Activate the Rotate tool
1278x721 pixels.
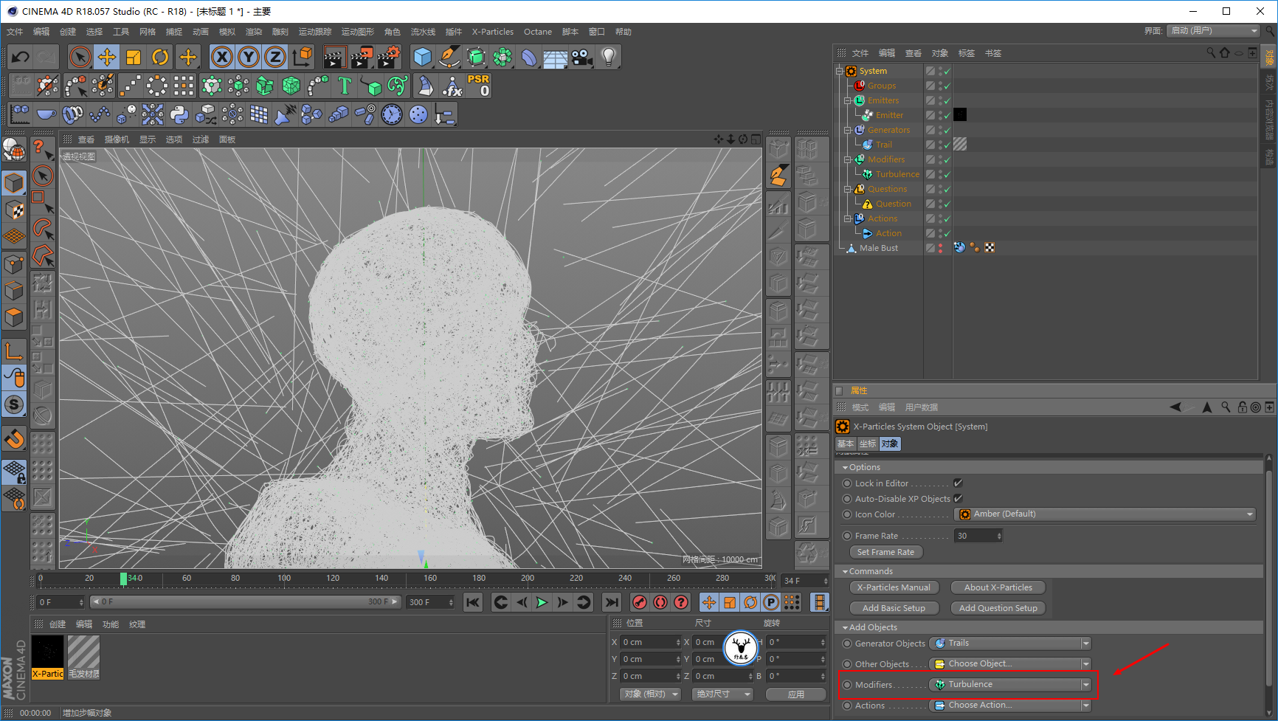point(160,57)
